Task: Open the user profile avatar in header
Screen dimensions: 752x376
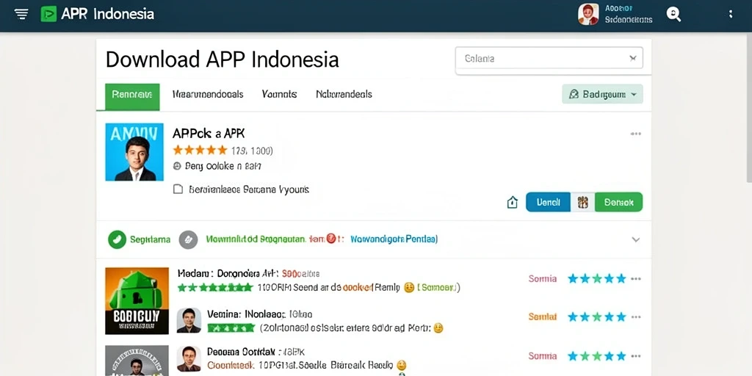Action: (588, 14)
